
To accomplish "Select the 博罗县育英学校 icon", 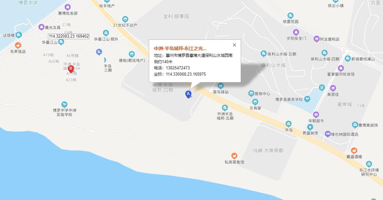I will coord(307,99).
